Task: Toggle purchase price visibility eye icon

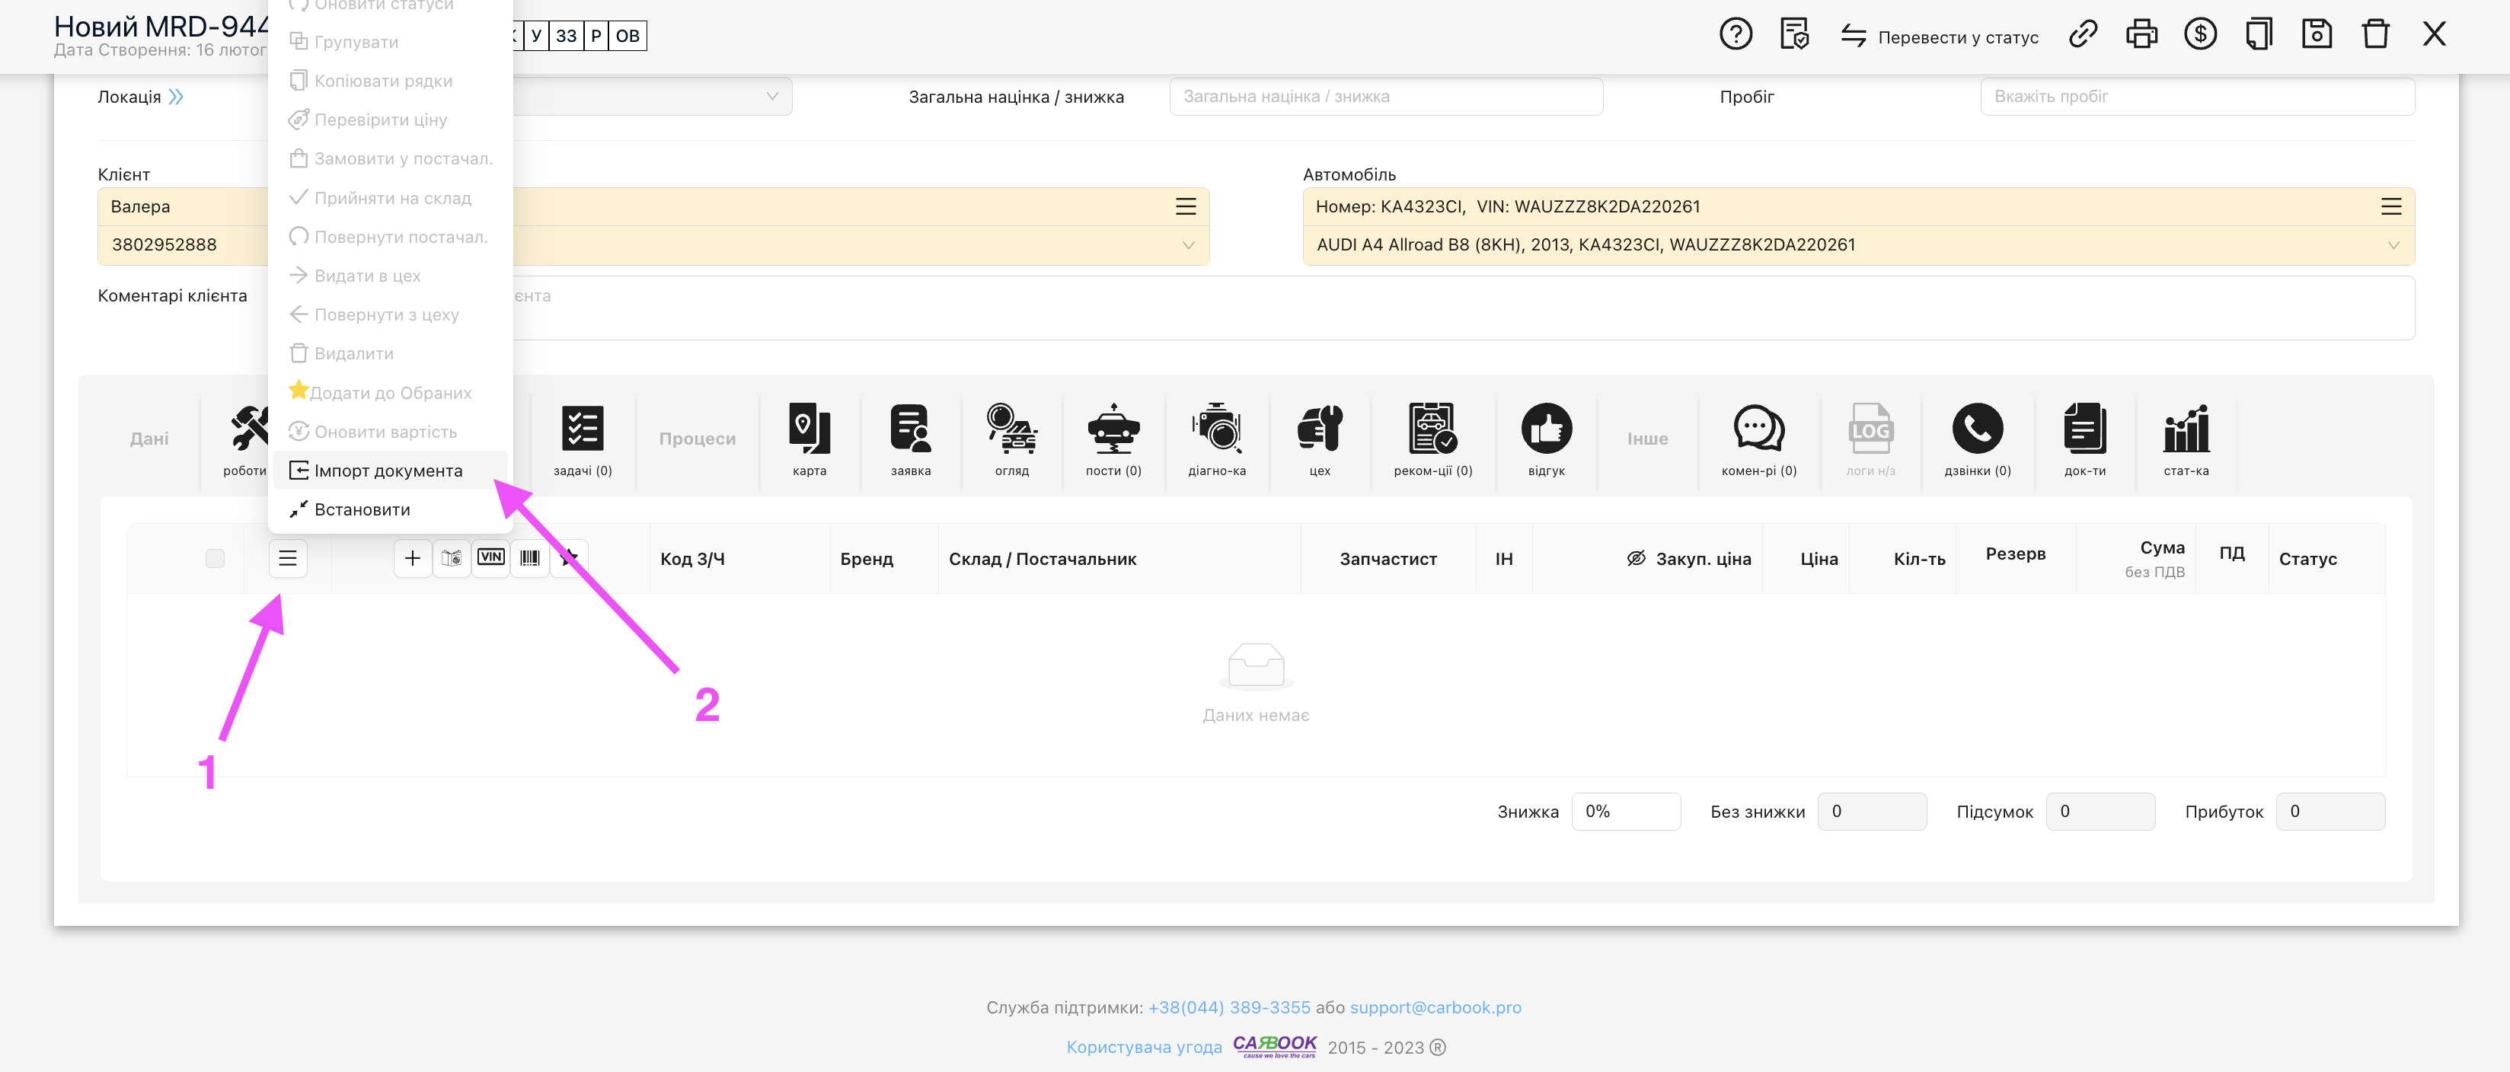Action: click(1636, 558)
